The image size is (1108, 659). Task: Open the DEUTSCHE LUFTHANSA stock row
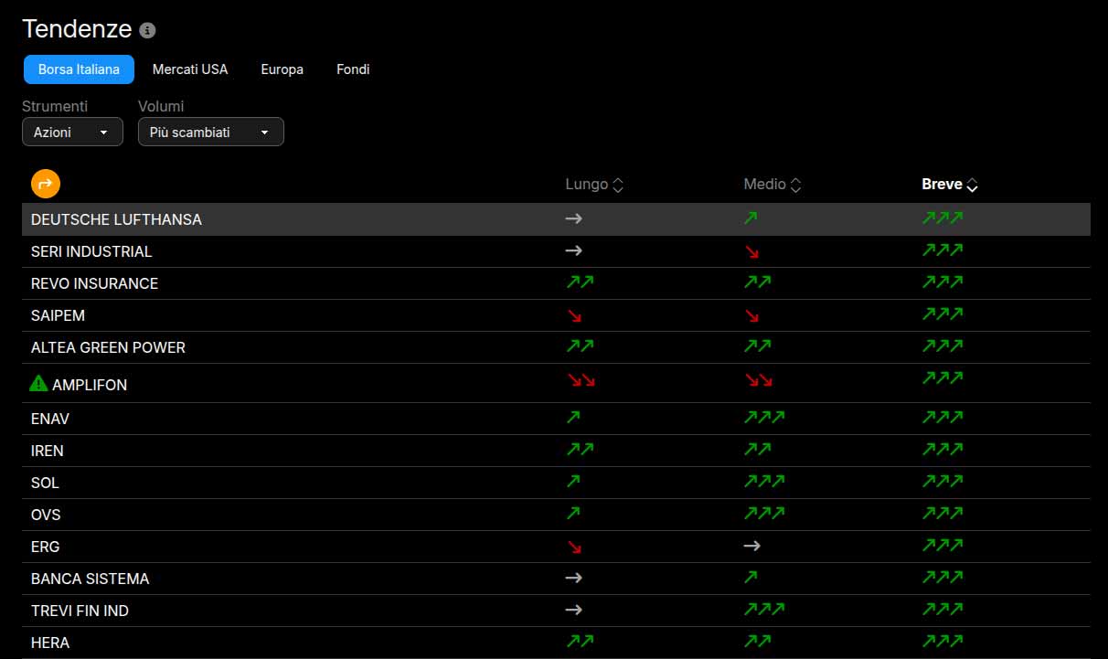(x=556, y=219)
